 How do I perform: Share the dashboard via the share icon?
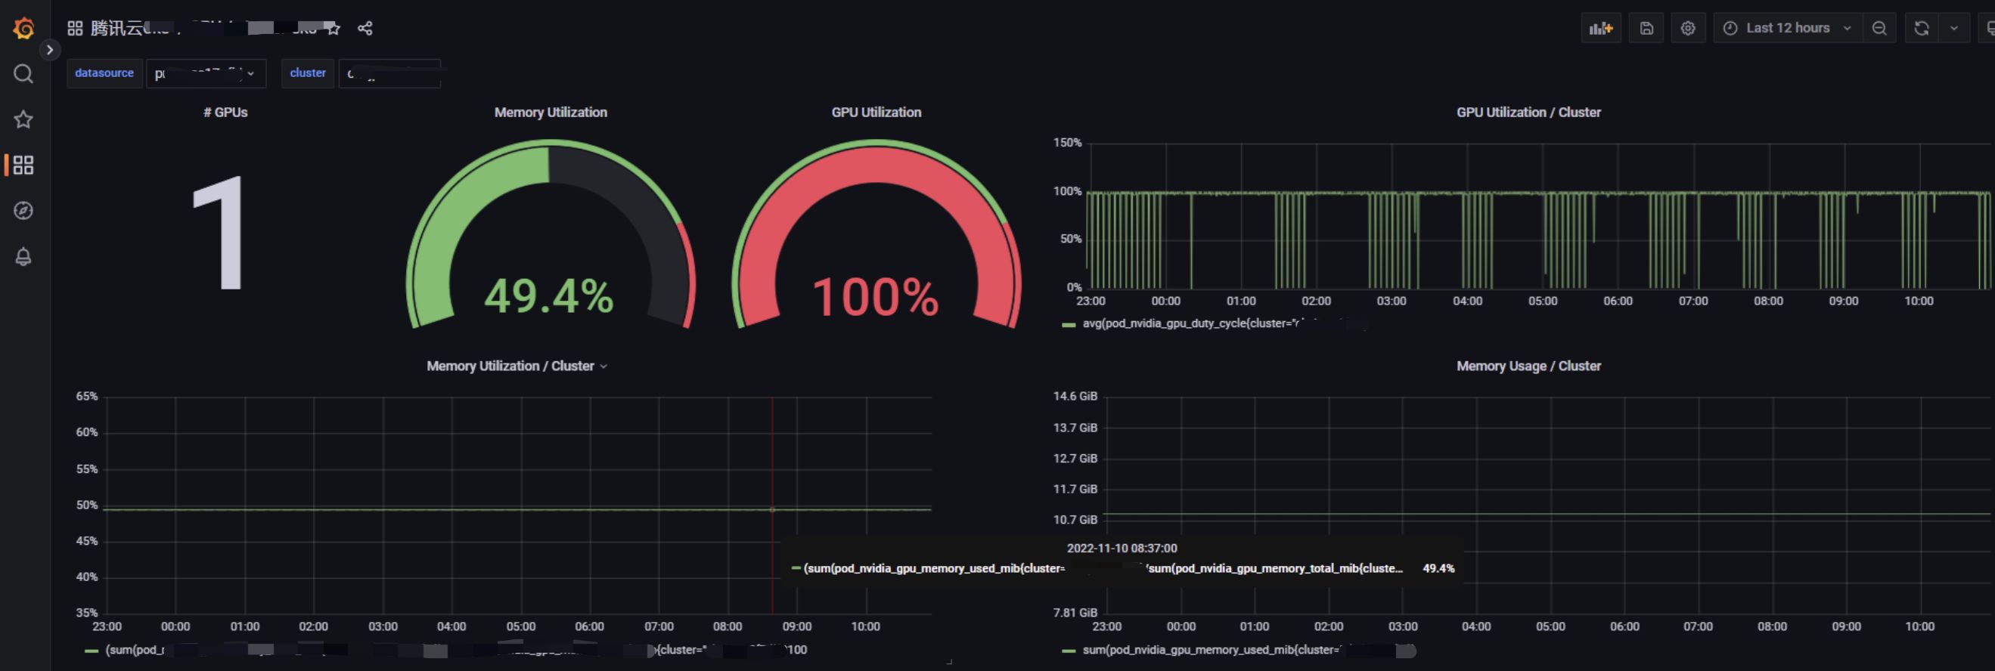tap(365, 29)
